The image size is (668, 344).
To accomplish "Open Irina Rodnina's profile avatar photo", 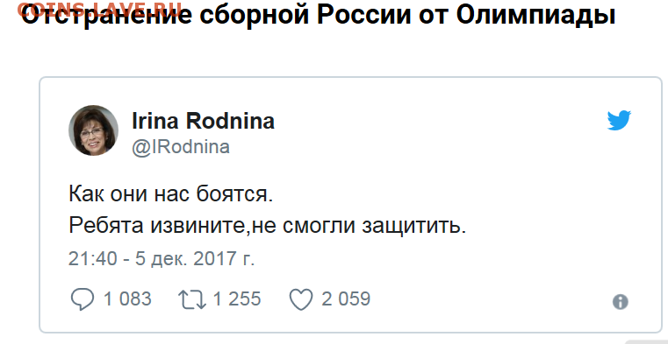I will pos(93,130).
